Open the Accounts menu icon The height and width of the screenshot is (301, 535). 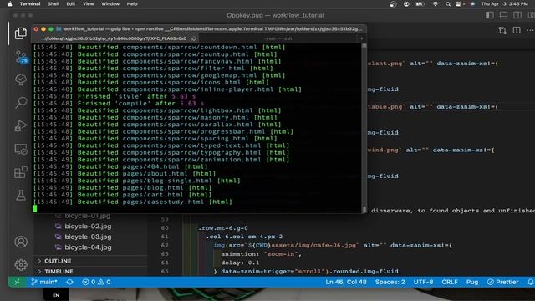coord(20,242)
